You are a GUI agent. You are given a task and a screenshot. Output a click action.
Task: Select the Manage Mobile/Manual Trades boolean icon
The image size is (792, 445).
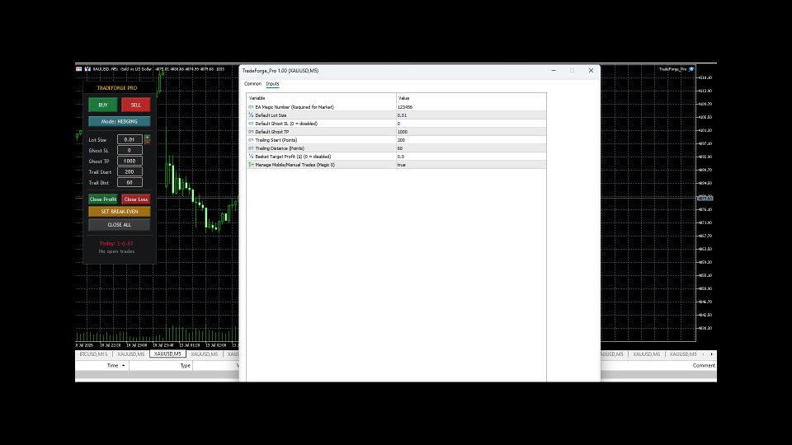pos(251,165)
